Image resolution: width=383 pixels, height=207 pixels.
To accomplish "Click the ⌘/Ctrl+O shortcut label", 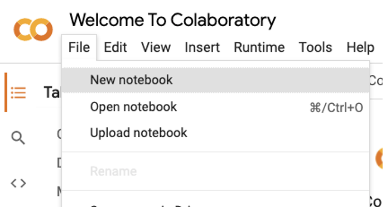I will click(336, 108).
